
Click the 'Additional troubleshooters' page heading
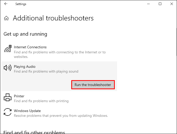pos(53,18)
